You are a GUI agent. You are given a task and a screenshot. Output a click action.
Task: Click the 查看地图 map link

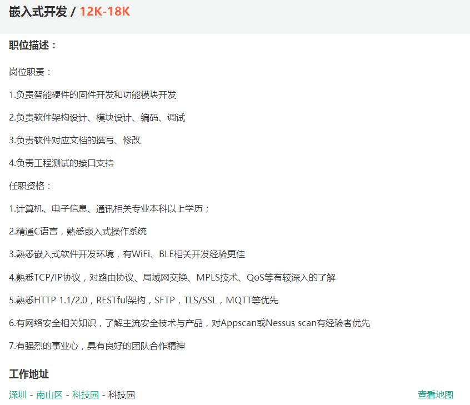click(x=435, y=394)
